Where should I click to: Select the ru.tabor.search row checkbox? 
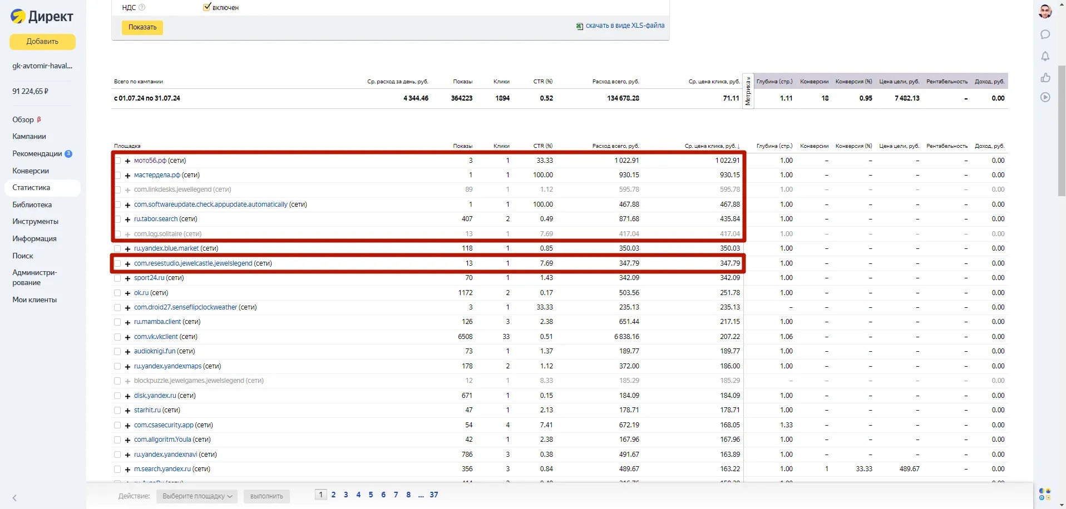tap(117, 219)
